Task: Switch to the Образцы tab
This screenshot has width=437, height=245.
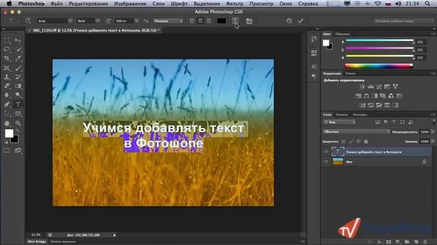Action: tap(342, 34)
